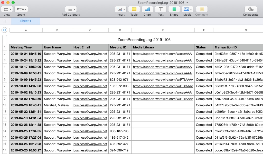Image resolution: width=263 pixels, height=154 pixels.
Task: Select Meeting ID cell 408-892-427
Action: pos(120,144)
